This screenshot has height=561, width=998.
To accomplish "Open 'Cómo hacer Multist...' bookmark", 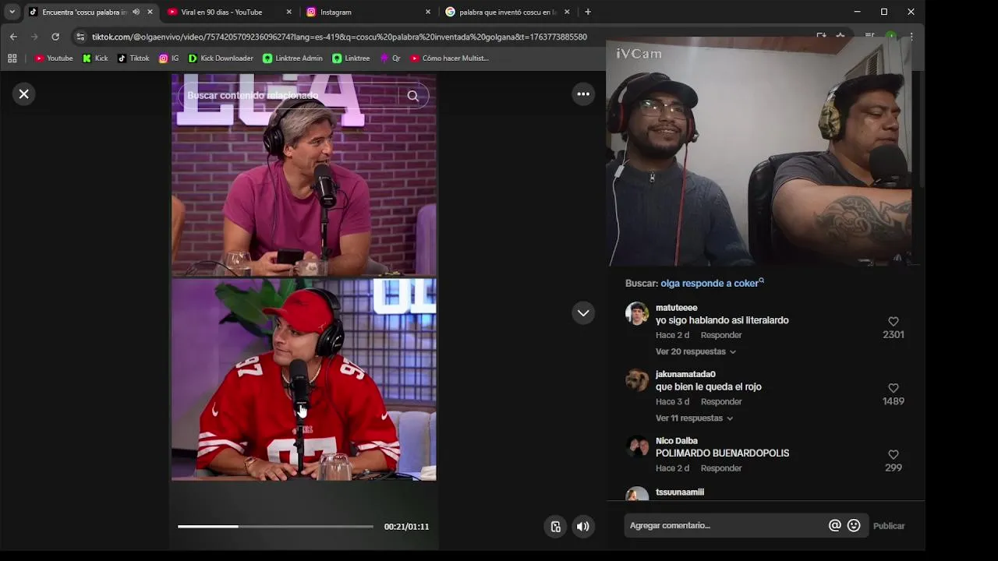I will pyautogui.click(x=449, y=58).
